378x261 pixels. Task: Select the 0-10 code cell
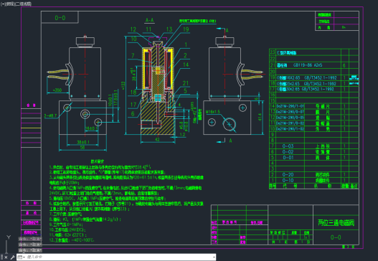[288, 180]
